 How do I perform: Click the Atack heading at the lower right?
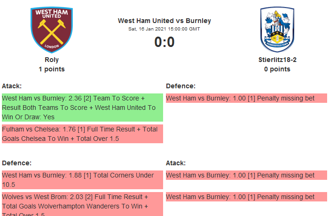click(176, 163)
